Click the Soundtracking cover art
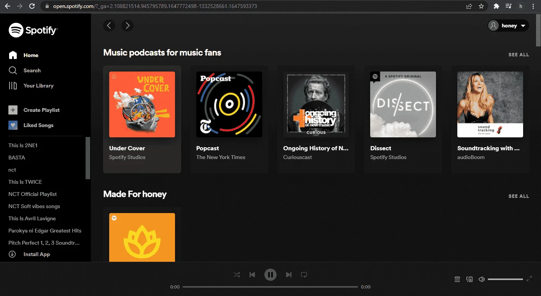Image resolution: width=541 pixels, height=296 pixels. click(x=490, y=104)
